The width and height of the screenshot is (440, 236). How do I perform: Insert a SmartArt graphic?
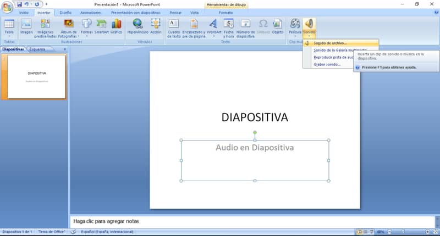point(101,27)
